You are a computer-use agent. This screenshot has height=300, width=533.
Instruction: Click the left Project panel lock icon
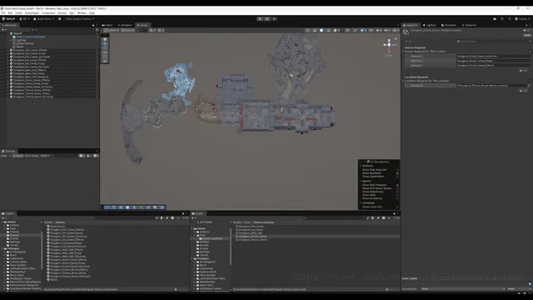tap(183, 213)
